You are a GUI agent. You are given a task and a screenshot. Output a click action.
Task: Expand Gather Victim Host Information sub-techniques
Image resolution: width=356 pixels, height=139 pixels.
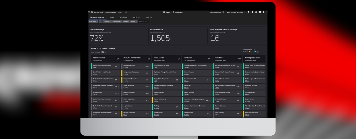pyautogui.click(x=118, y=66)
